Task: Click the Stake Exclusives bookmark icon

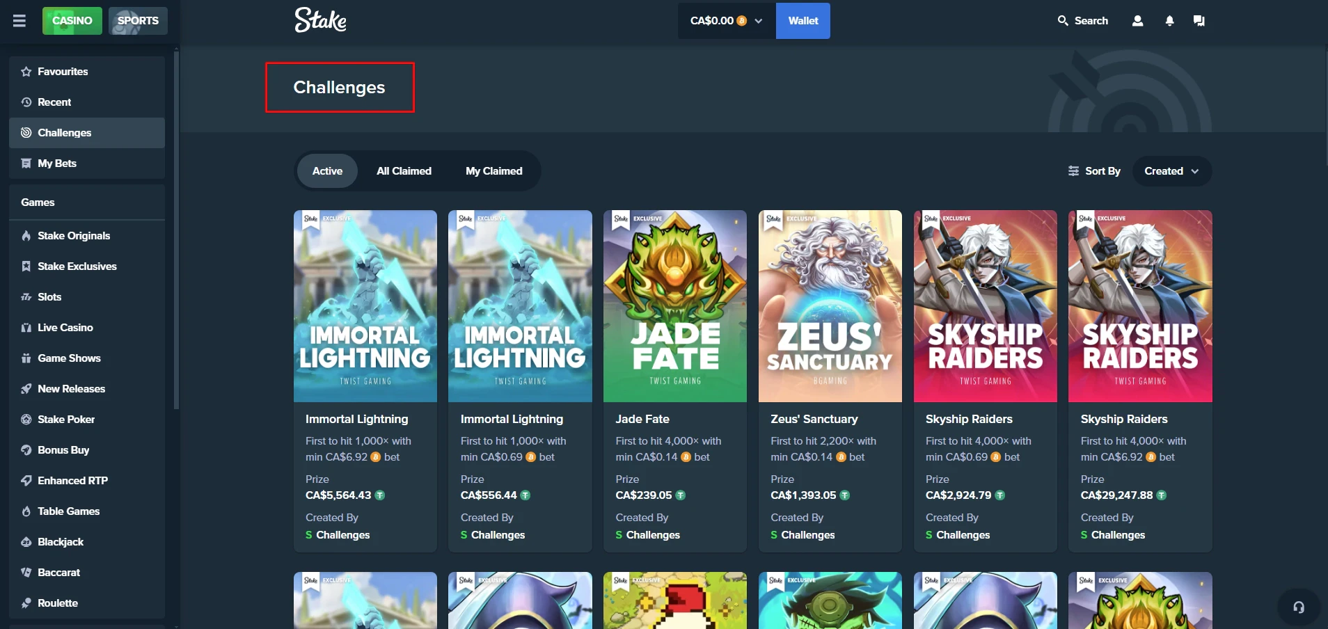Action: pos(26,266)
